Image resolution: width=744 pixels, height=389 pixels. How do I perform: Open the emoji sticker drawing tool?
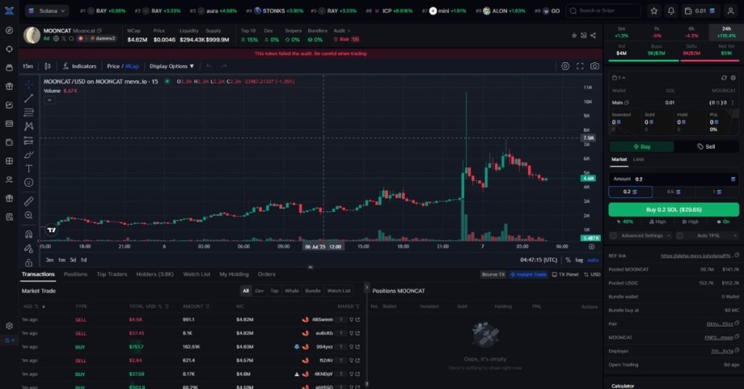pyautogui.click(x=28, y=182)
